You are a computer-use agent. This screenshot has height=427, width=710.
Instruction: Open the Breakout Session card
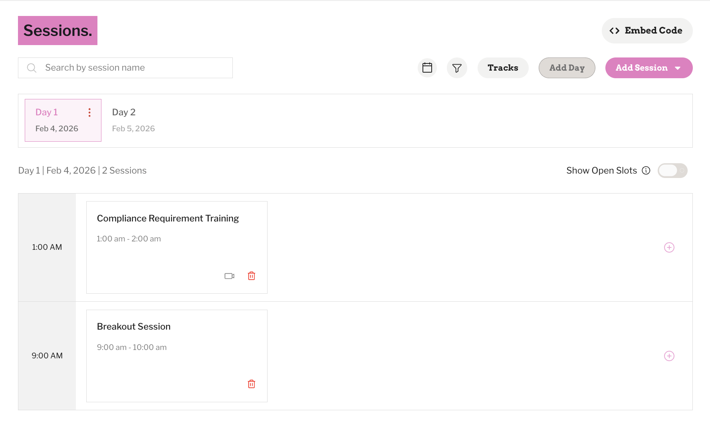click(x=177, y=356)
